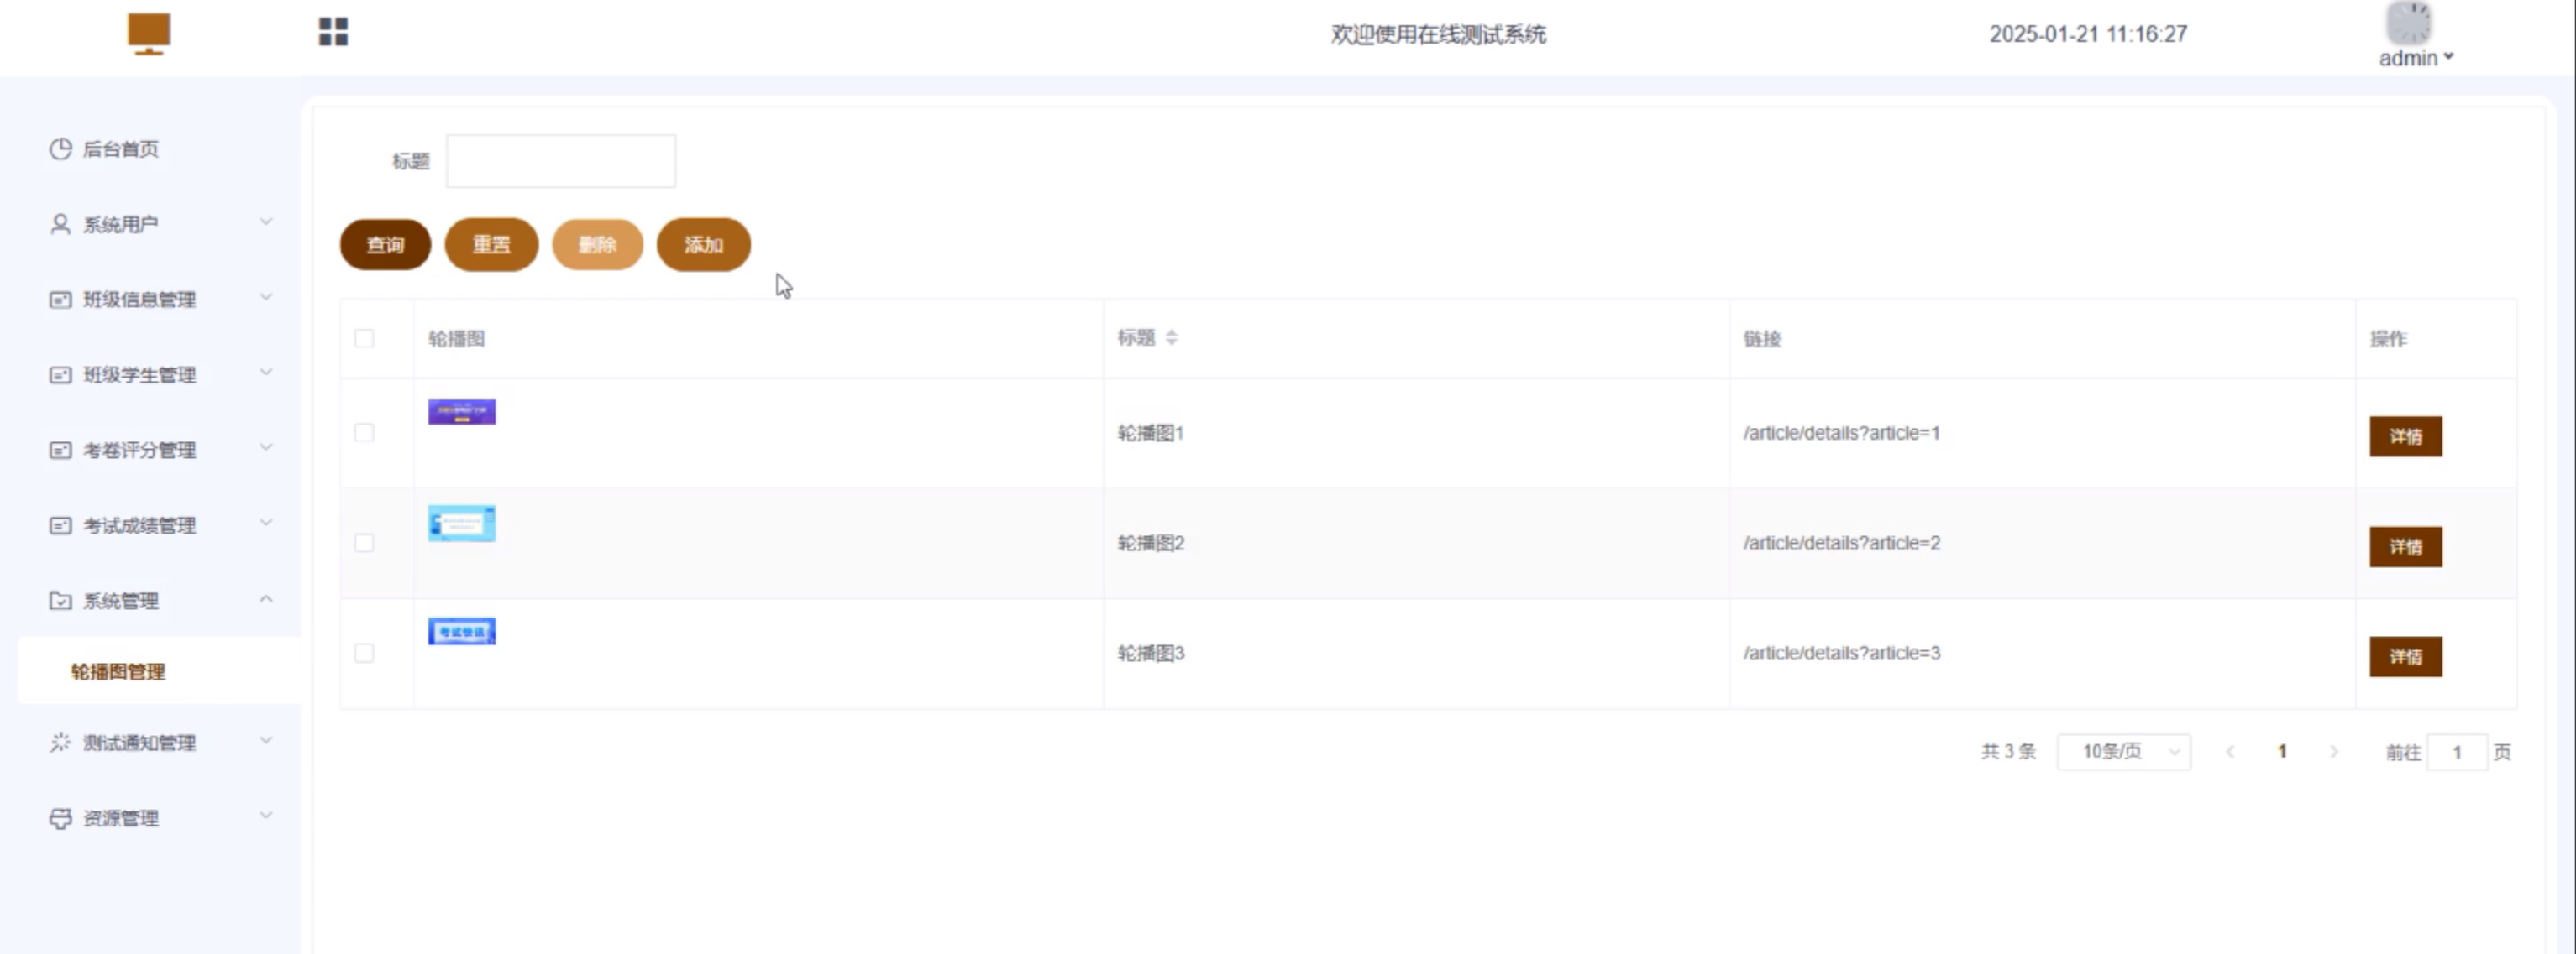Click 详情 button for 轮播图2
The width and height of the screenshot is (2576, 954).
(x=2405, y=546)
